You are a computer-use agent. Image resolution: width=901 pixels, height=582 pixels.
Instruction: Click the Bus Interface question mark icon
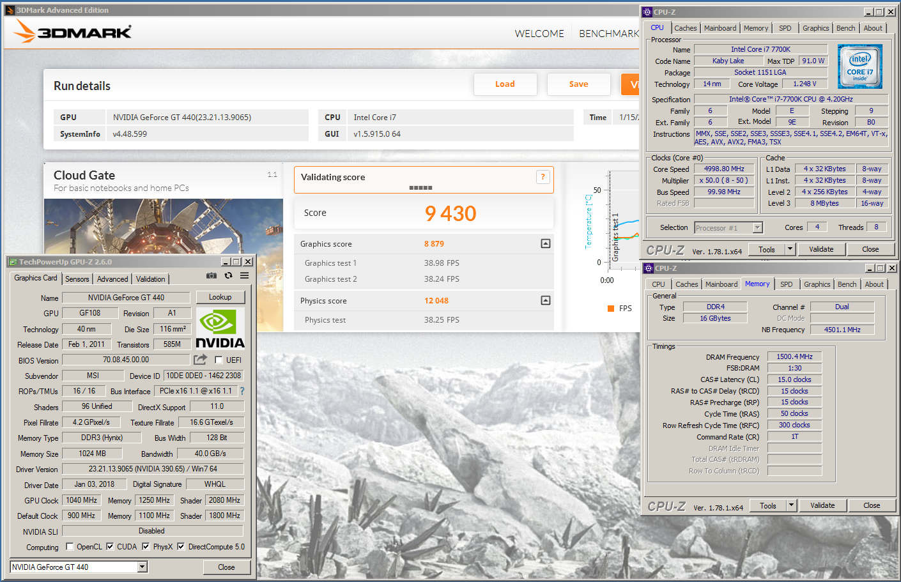point(242,391)
